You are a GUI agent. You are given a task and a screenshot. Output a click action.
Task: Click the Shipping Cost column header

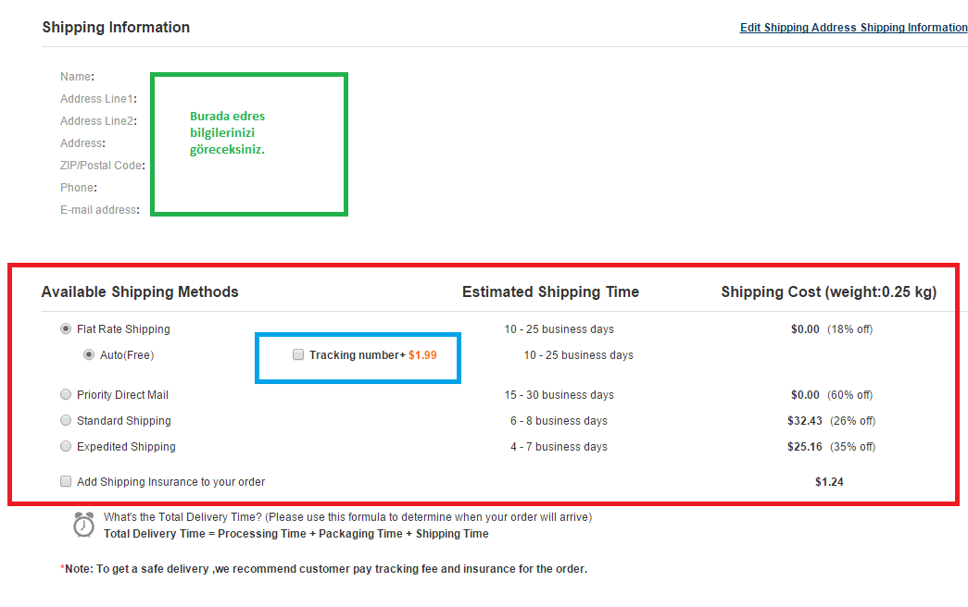(x=828, y=291)
